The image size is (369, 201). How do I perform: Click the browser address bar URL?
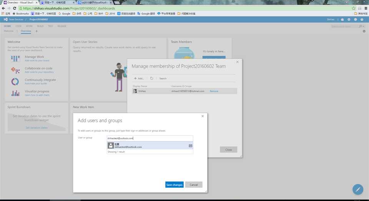pyautogui.click(x=69, y=8)
